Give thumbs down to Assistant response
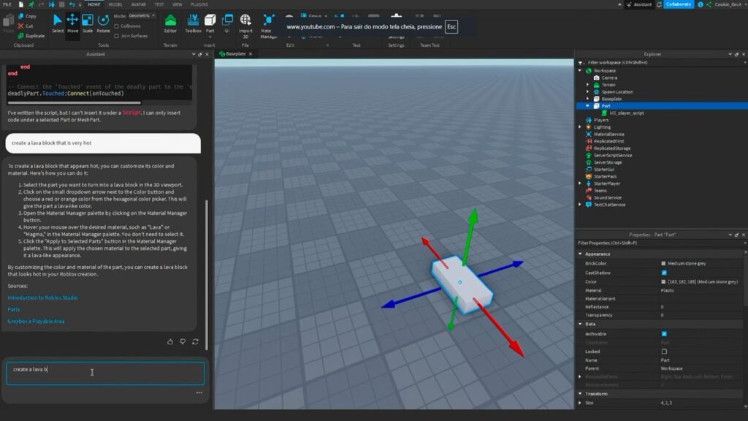This screenshot has height=421, width=748. click(x=183, y=342)
